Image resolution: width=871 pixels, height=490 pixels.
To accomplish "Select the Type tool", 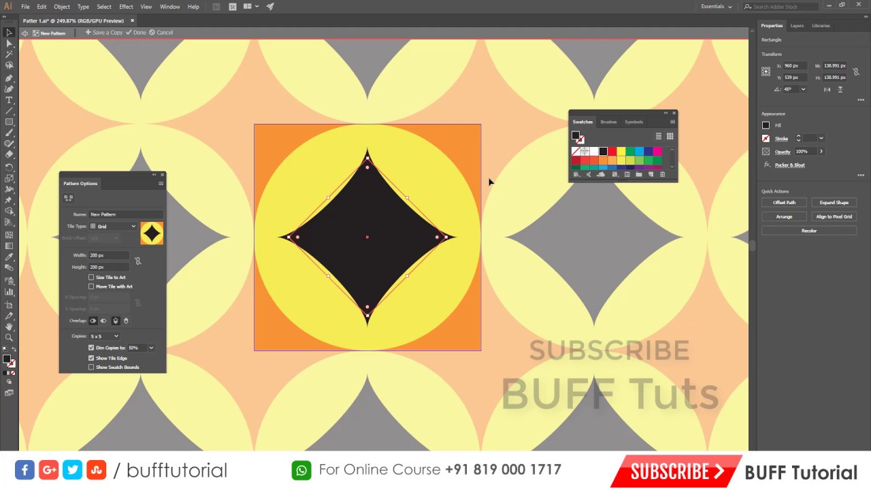I will (x=9, y=100).
